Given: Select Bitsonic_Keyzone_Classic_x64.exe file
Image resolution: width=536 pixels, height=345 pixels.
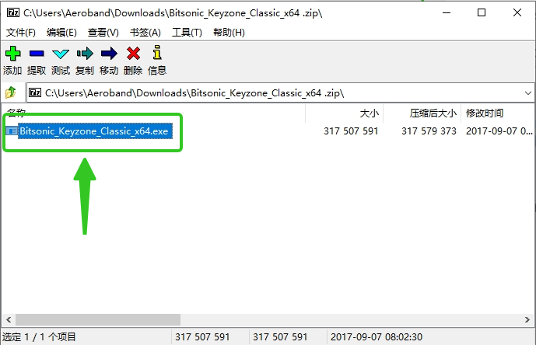Looking at the screenshot, I should point(94,131).
